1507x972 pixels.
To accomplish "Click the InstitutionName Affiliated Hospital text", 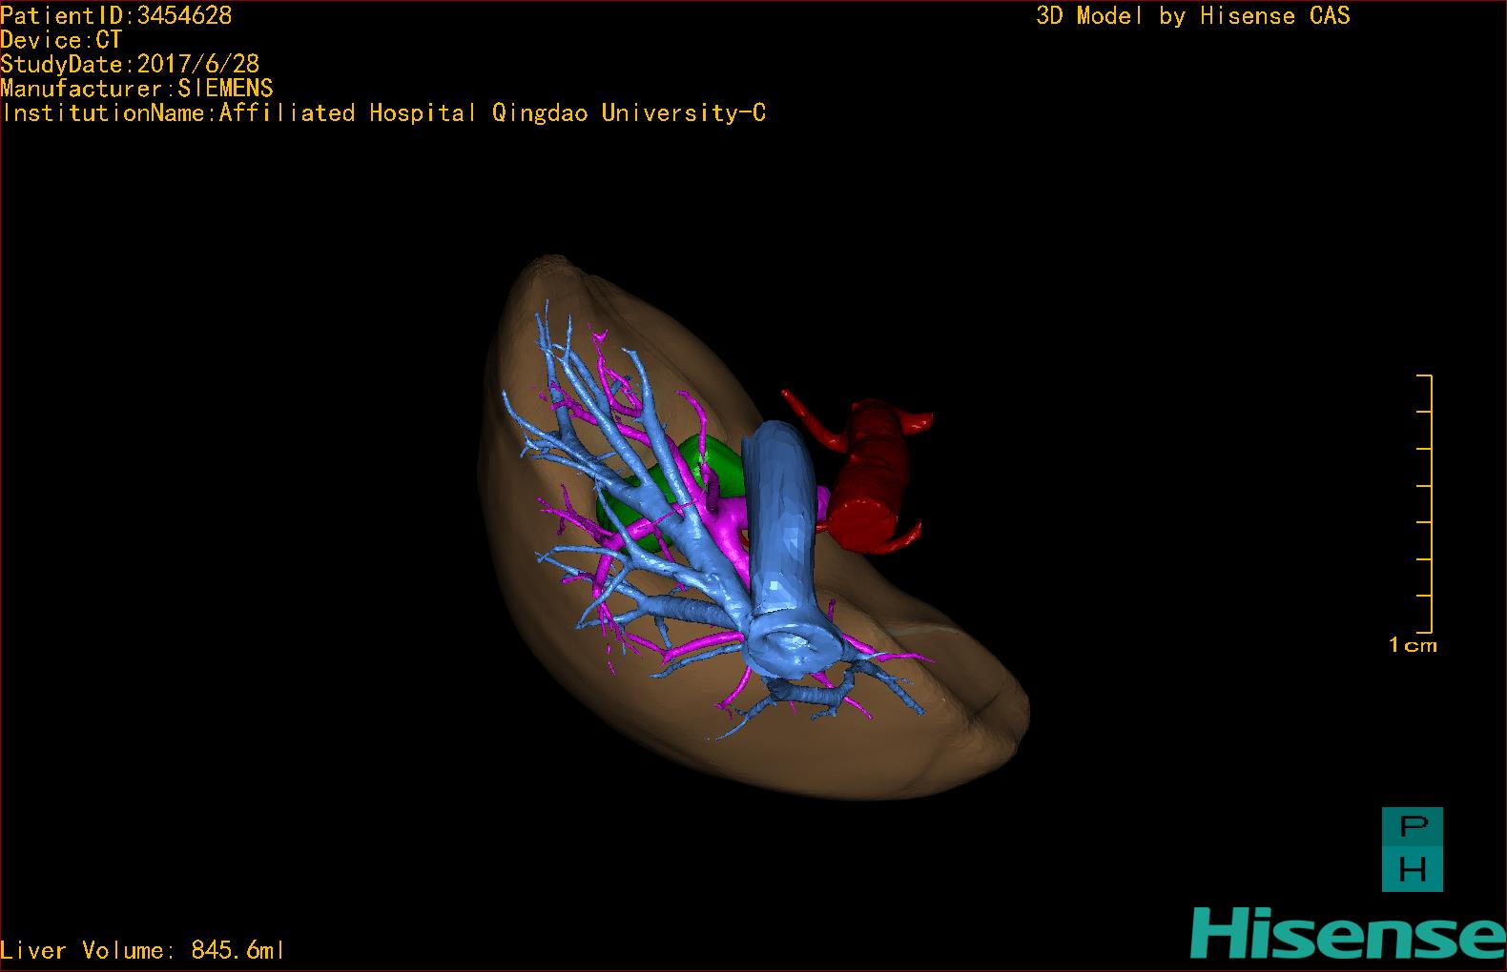I will point(383,113).
